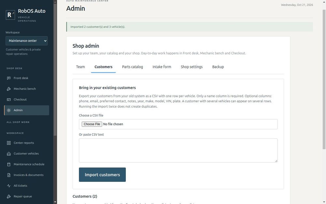Viewport: 326px width, 204px height.
Task: Open Repair queue link
Action: click(x=27, y=196)
